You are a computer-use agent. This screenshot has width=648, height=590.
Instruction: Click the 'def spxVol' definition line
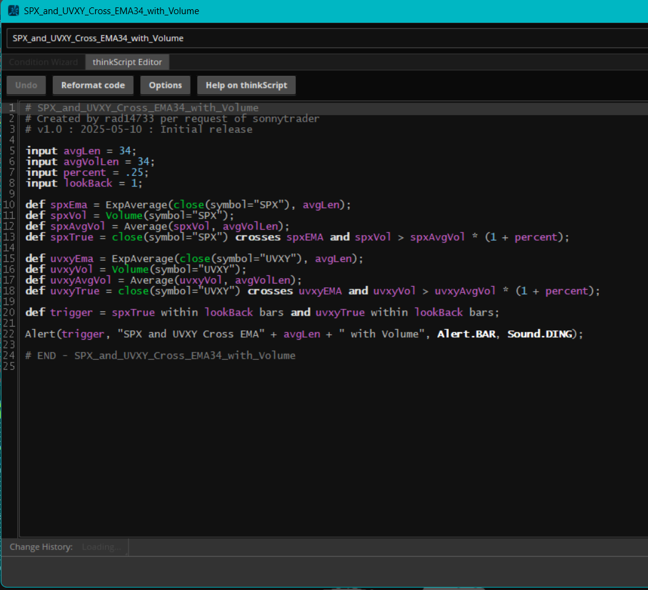click(130, 215)
